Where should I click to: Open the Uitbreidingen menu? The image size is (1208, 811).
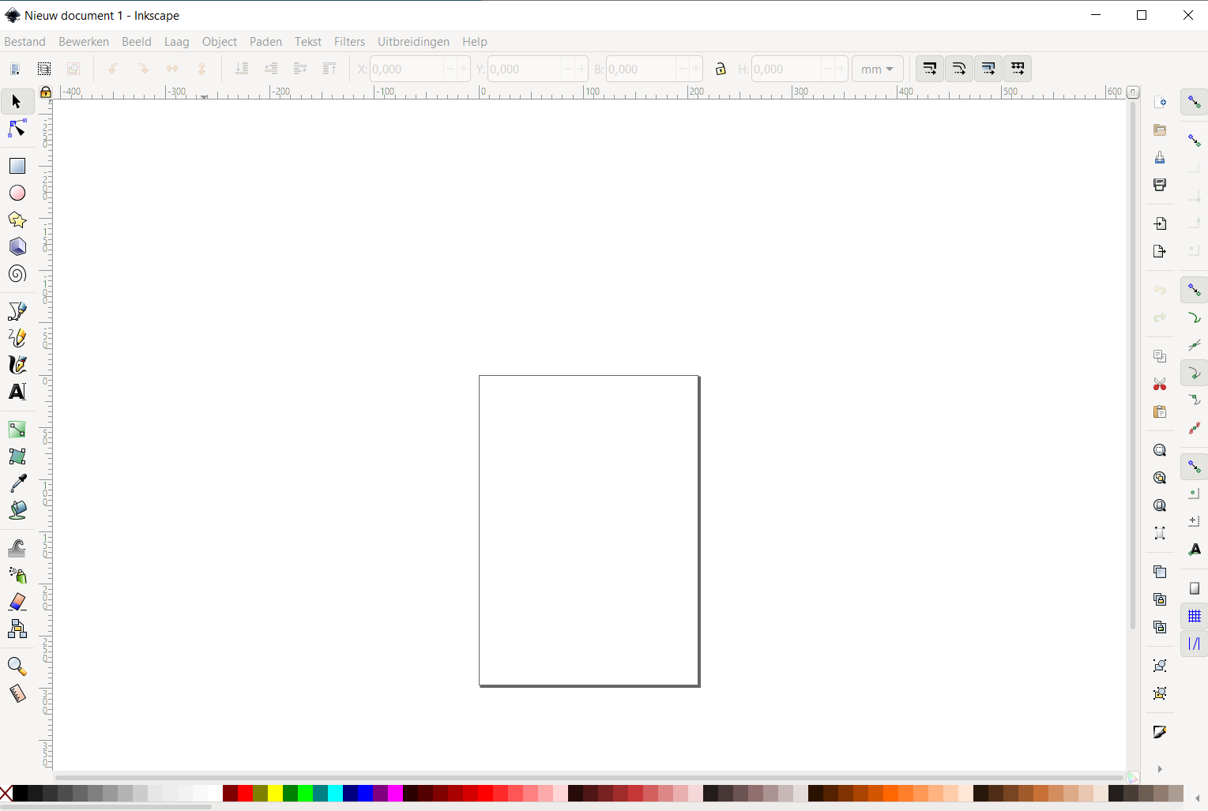coord(413,42)
